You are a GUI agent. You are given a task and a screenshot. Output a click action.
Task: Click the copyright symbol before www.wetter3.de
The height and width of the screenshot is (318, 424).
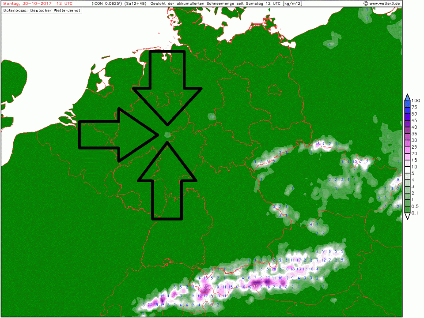366,4
